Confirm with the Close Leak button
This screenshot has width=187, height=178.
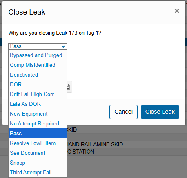160,112
